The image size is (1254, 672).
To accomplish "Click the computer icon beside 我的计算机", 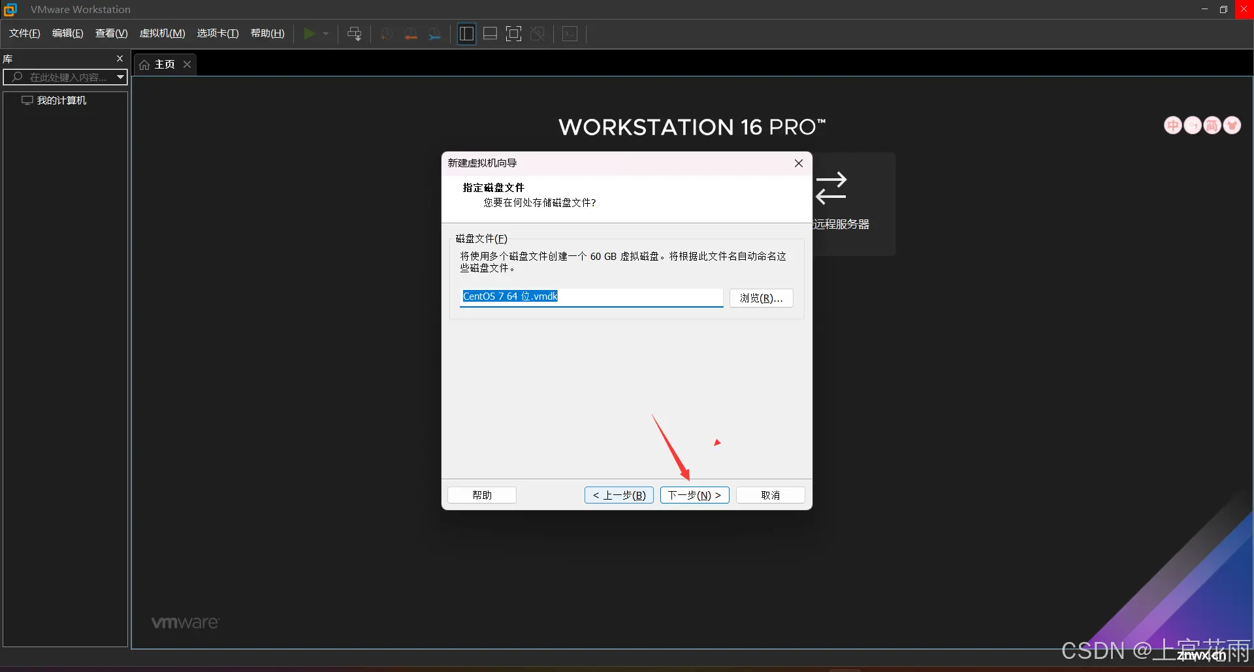I will (x=27, y=100).
